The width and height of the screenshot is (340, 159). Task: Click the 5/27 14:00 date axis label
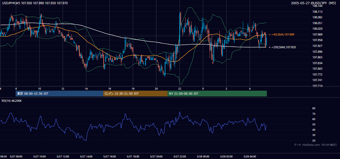pyautogui.click(x=86, y=157)
